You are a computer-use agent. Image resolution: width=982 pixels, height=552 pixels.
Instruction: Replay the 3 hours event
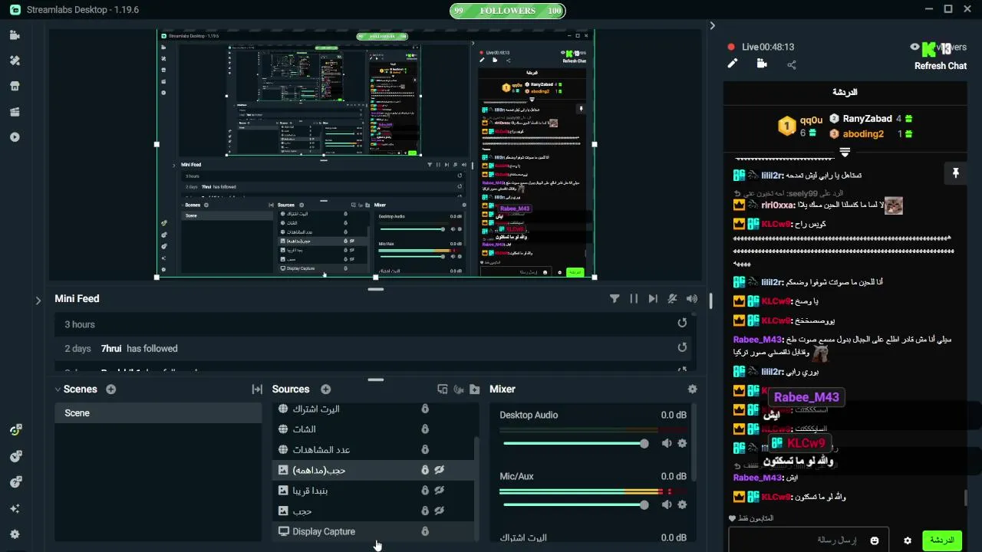click(x=682, y=324)
